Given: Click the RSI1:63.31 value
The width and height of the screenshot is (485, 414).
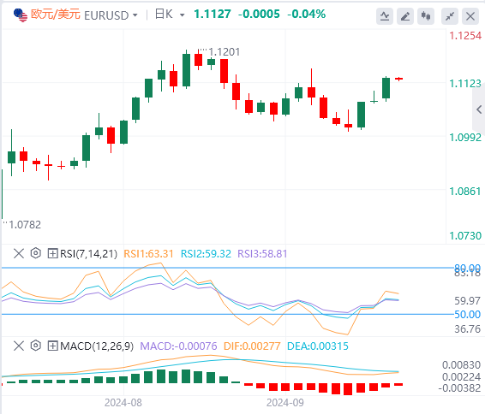Looking at the screenshot, I should 148,254.
